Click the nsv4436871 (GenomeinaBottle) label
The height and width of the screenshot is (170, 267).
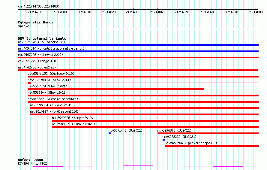coord(53,99)
